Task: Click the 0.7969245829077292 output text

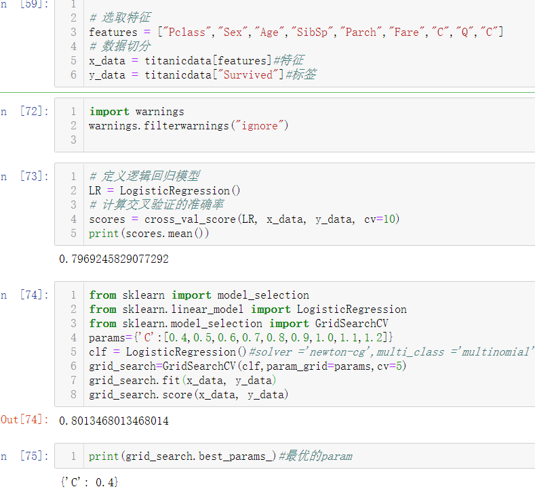Action: (x=114, y=259)
